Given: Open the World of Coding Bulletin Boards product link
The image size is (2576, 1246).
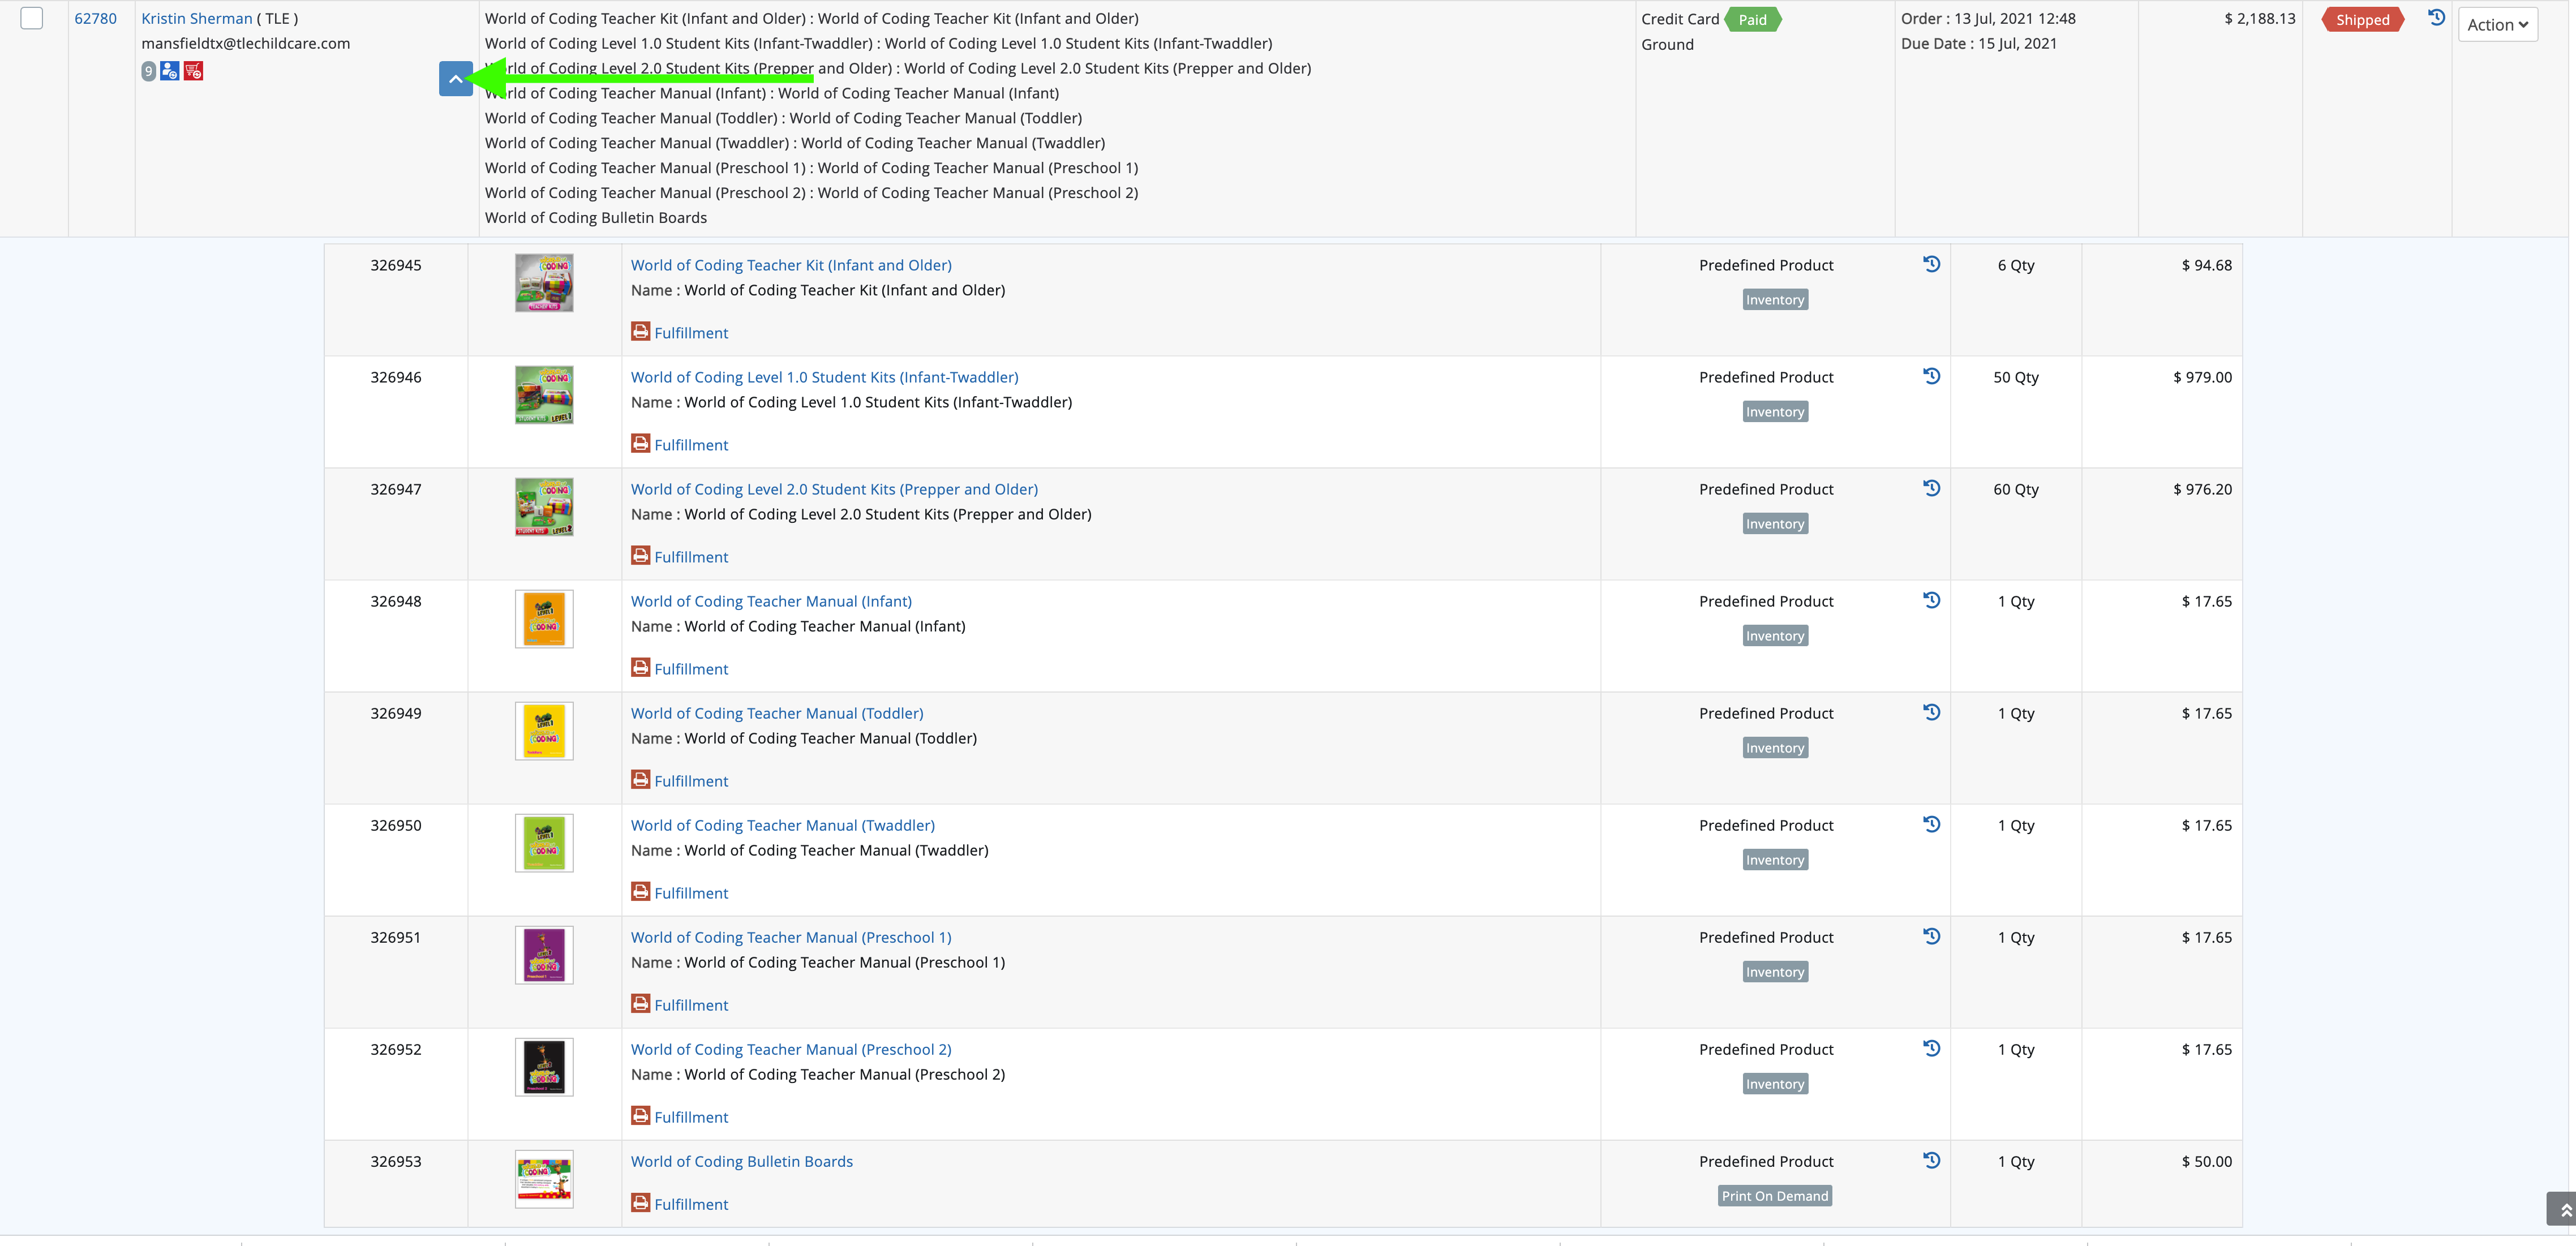Looking at the screenshot, I should pyautogui.click(x=741, y=1161).
